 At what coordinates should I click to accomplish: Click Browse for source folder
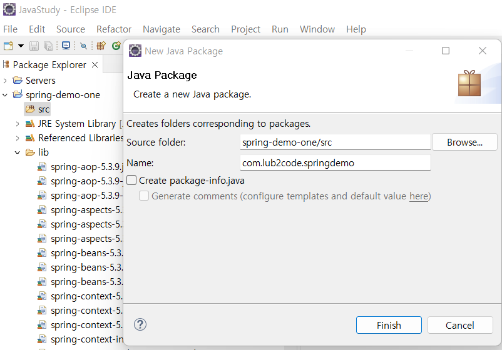[x=464, y=142]
